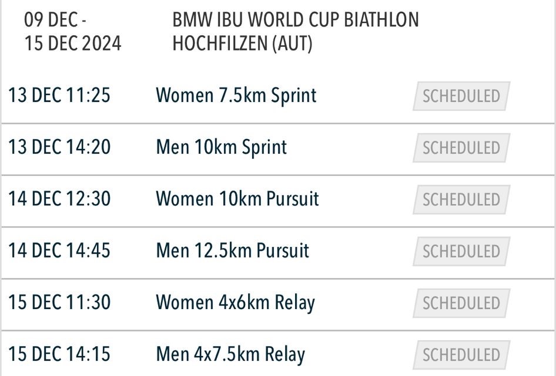Click the Scheduled badge for Men 12.5km Pursuit
556x376 pixels.
tap(461, 251)
